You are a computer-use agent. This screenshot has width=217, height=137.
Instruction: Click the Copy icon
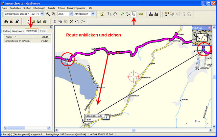coord(60,22)
